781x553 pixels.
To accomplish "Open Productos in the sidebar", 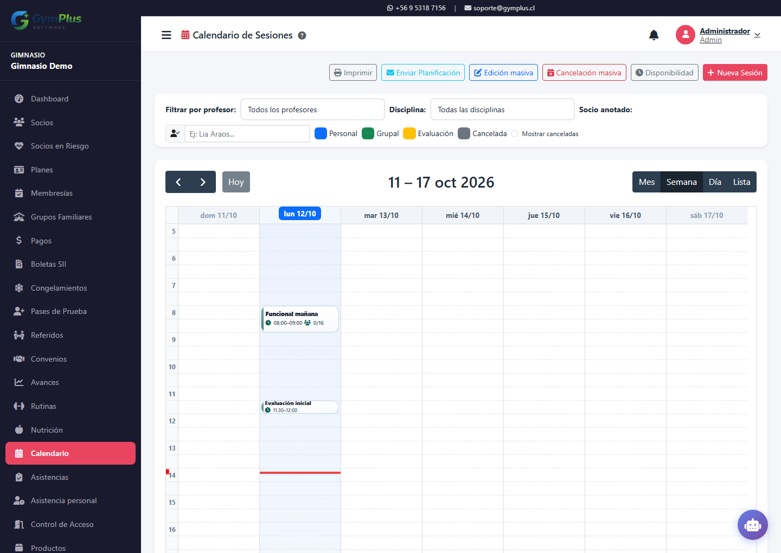I will [x=71, y=546].
